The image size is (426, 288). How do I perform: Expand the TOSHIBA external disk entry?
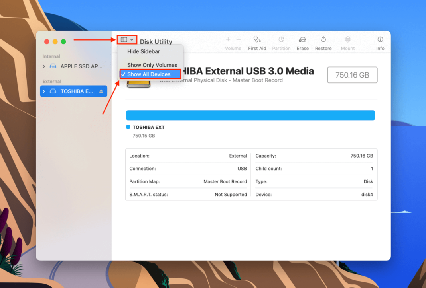click(x=44, y=91)
